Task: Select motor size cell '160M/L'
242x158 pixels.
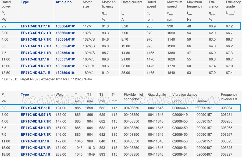Action: 88,59
